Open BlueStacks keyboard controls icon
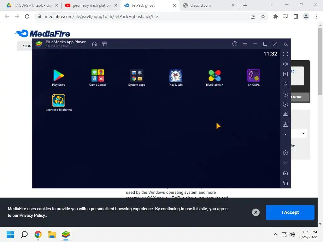The image size is (323, 242). click(x=285, y=84)
